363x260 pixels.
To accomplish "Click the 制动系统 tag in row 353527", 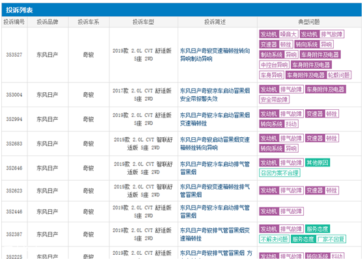I will pyautogui.click(x=271, y=55).
